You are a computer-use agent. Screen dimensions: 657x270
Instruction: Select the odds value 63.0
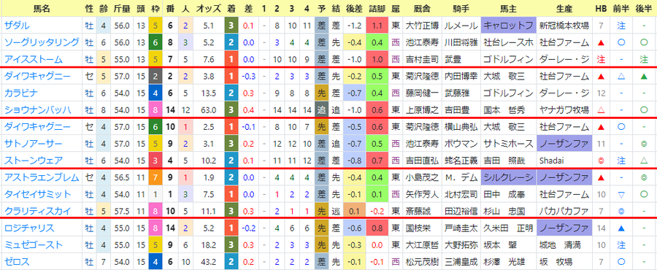pyautogui.click(x=209, y=110)
